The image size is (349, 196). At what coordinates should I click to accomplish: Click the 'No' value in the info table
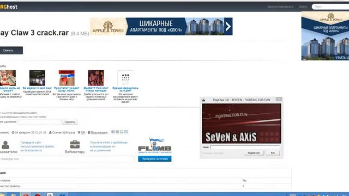pyautogui.click(x=244, y=180)
